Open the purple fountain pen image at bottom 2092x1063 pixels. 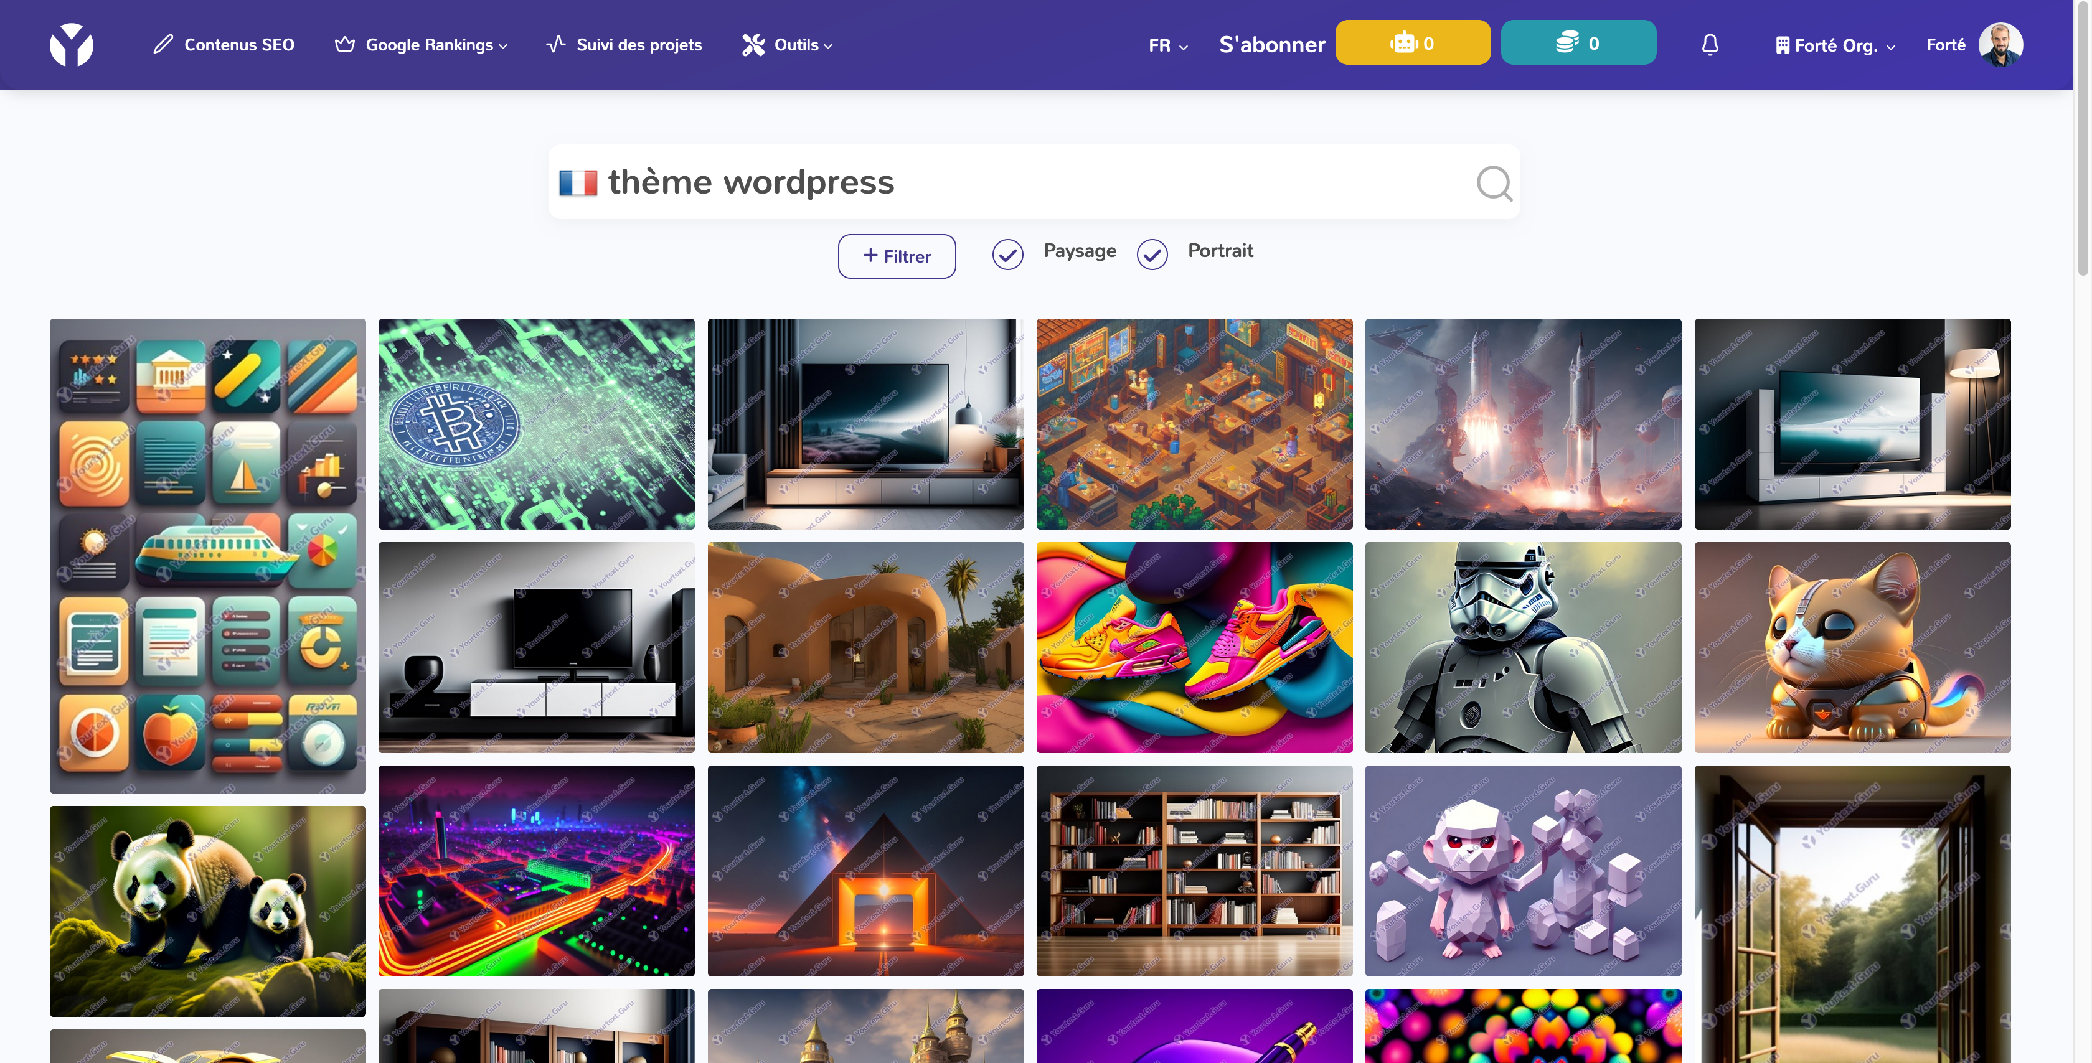point(1195,1026)
